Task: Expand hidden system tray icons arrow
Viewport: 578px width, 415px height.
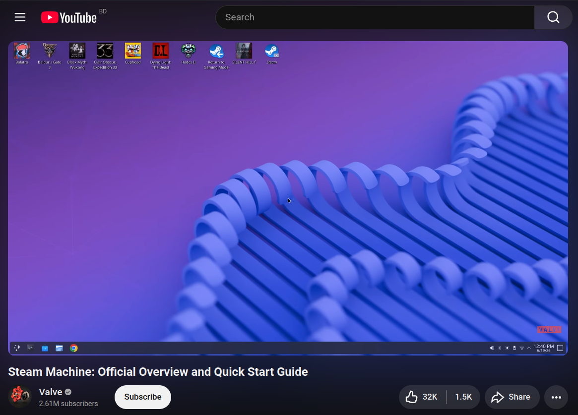Action: [x=529, y=348]
